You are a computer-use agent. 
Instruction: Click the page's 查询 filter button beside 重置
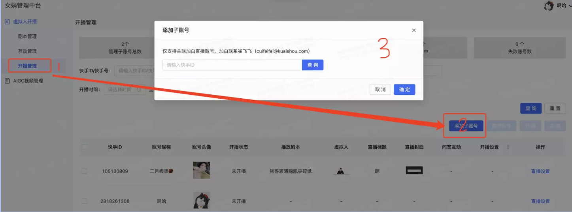point(531,108)
